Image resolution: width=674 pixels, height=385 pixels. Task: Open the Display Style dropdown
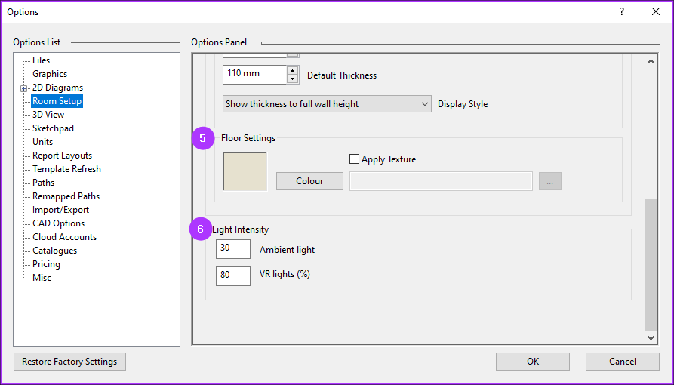click(327, 104)
